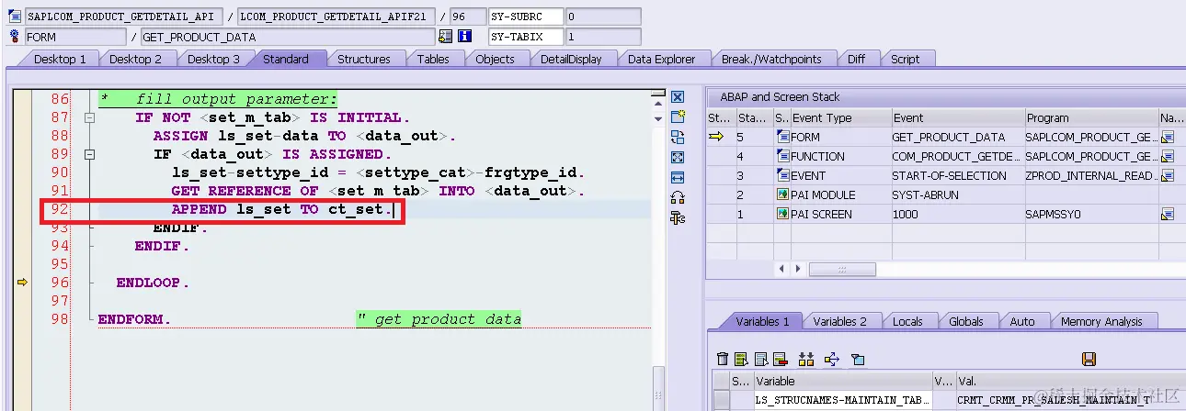Switch to the Structures tab

364,59
